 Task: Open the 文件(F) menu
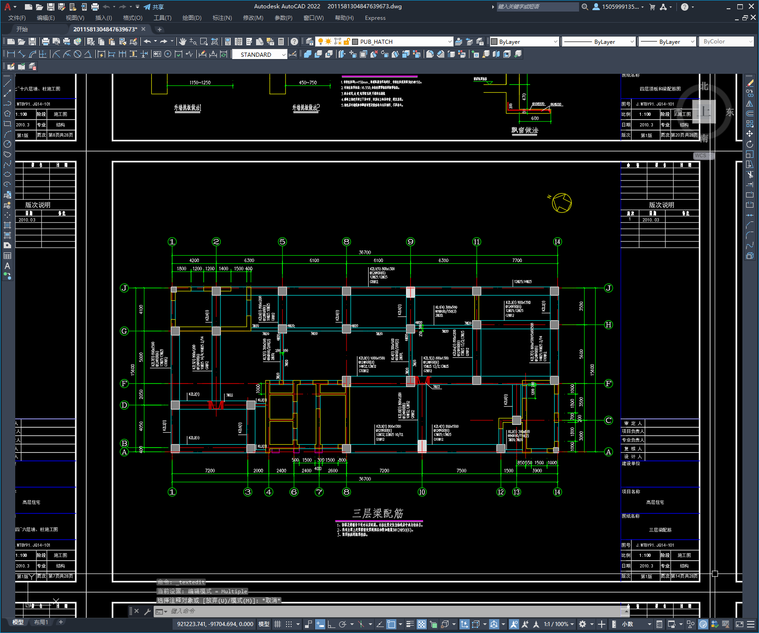[x=17, y=18]
